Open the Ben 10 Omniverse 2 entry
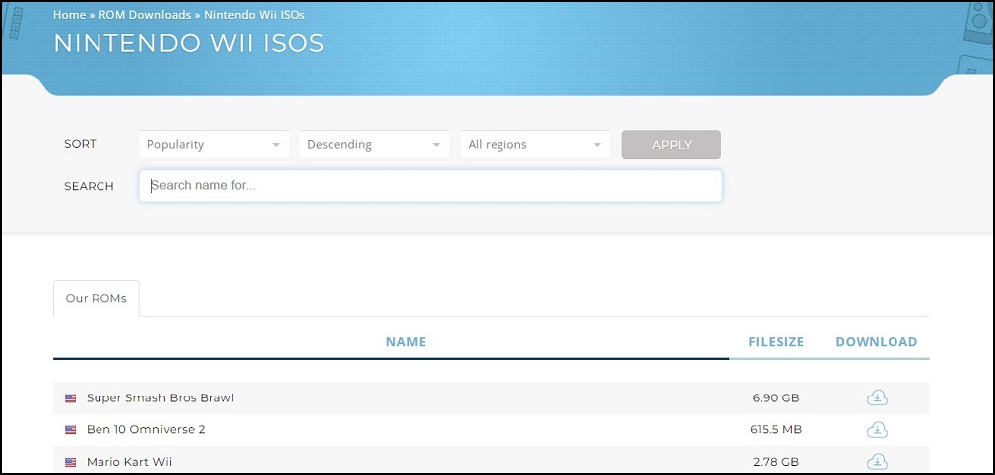Viewport: 995px width, 475px height. [x=146, y=430]
